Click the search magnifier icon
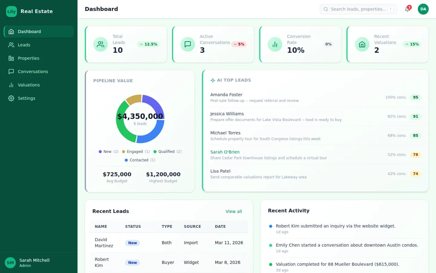This screenshot has height=273, width=436. [x=325, y=9]
